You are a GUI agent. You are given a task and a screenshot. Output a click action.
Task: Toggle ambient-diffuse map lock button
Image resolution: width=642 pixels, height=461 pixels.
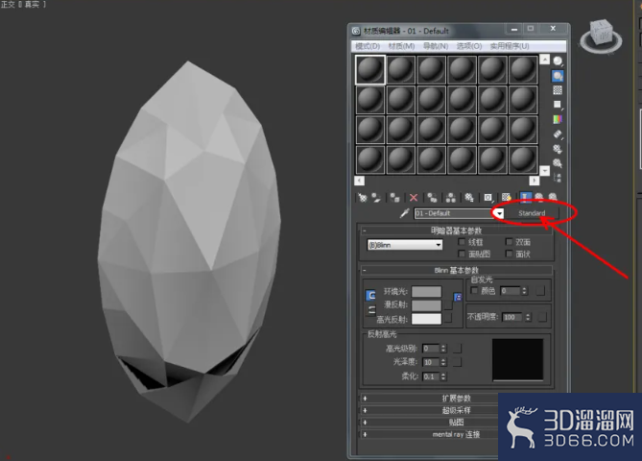tap(458, 297)
